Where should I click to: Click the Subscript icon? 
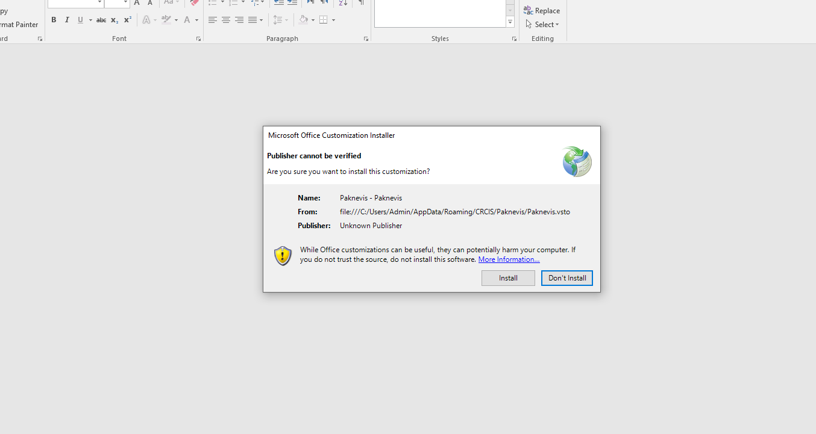[115, 20]
